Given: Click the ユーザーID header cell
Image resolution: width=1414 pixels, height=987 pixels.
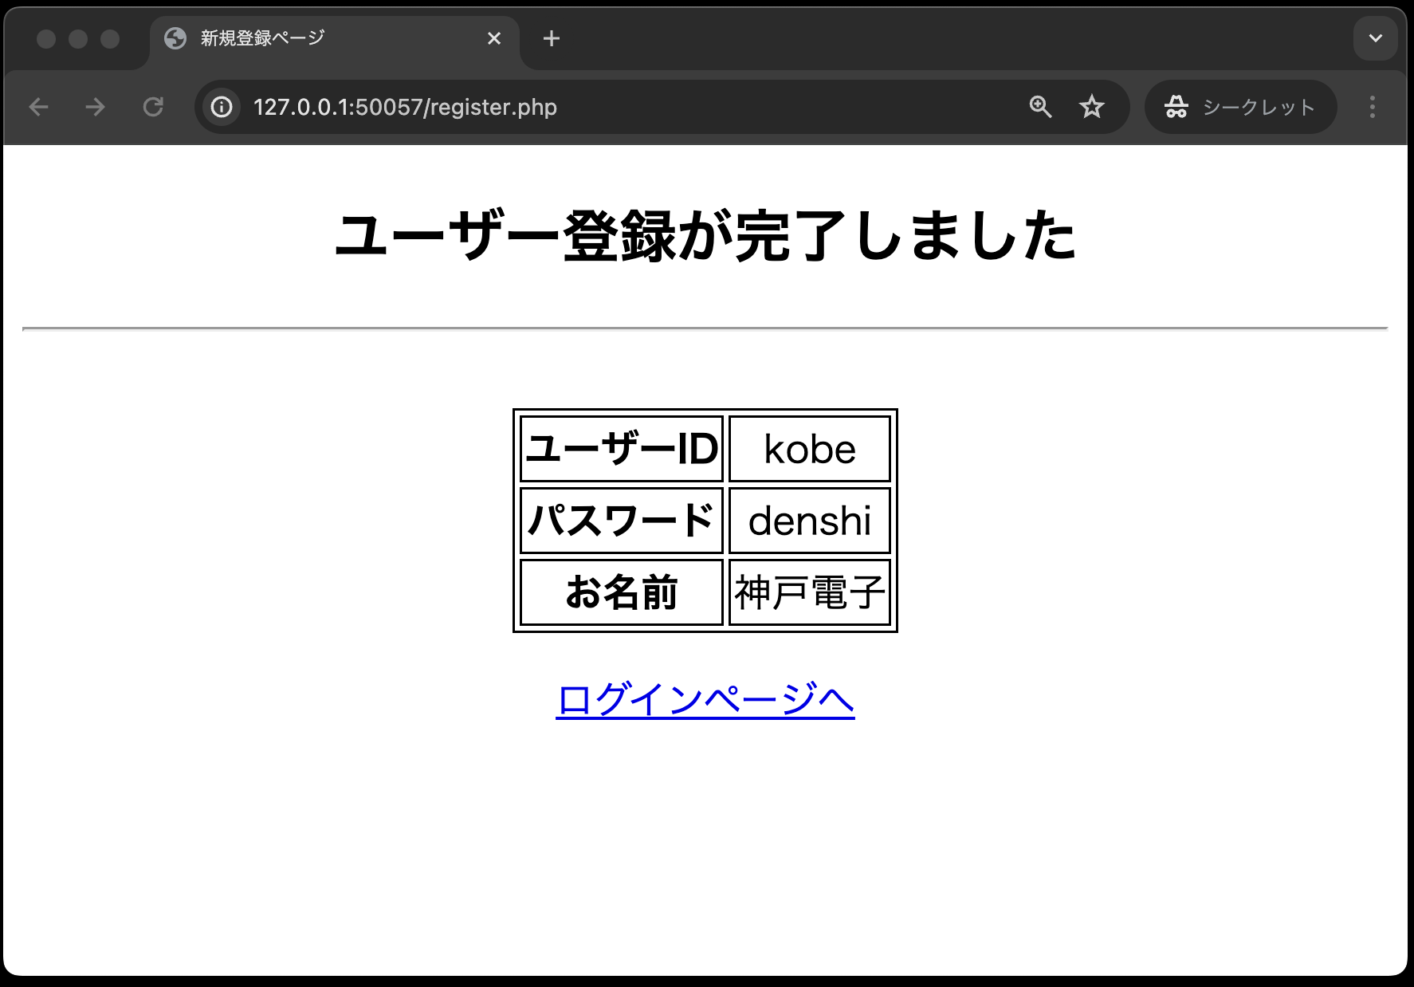Looking at the screenshot, I should pos(622,449).
